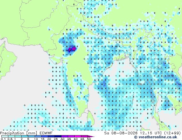
Task: Click the 25–30 mm dark blue swatch
Action: (58, 136)
